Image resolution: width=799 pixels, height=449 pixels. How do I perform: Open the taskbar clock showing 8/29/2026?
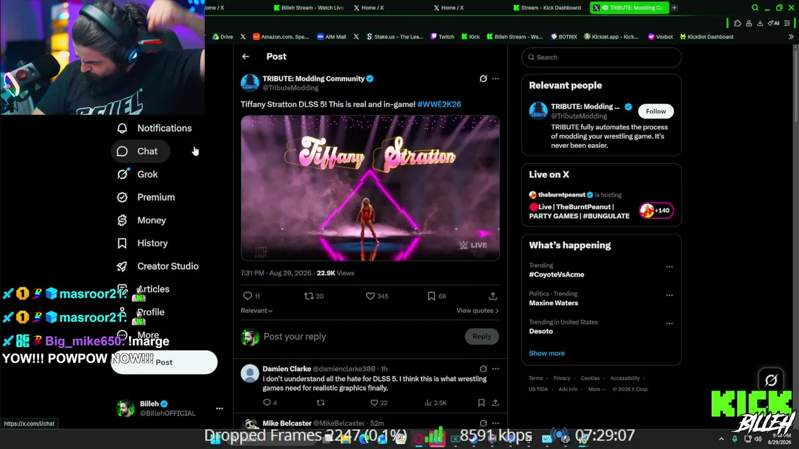tap(778, 439)
